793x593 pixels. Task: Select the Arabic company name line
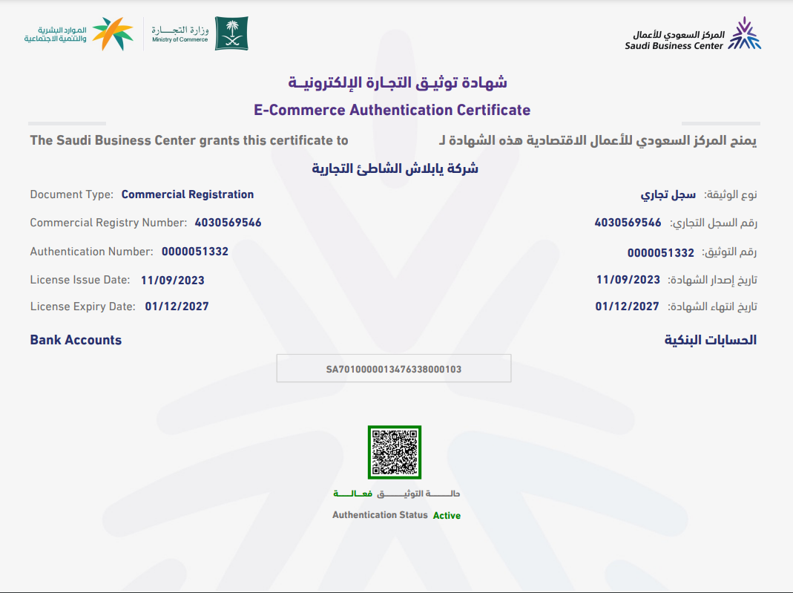pyautogui.click(x=395, y=168)
